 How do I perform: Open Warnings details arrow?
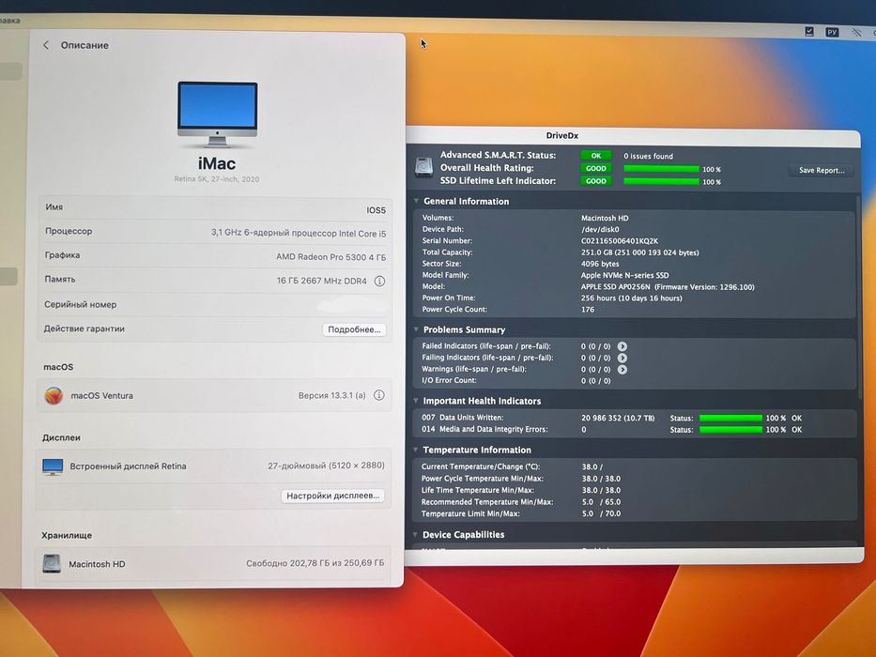[x=622, y=369]
